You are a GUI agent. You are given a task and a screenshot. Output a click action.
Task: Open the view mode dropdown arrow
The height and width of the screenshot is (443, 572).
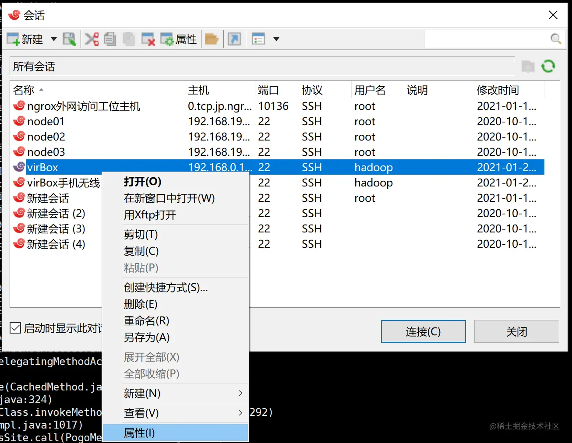click(276, 39)
